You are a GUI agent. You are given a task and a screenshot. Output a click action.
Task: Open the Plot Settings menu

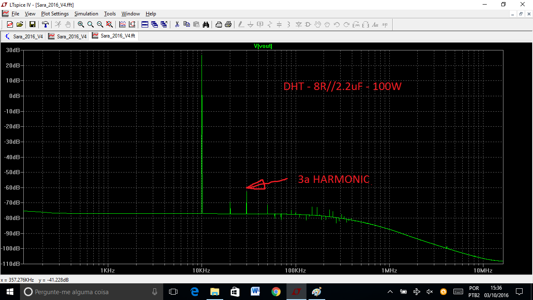(55, 14)
